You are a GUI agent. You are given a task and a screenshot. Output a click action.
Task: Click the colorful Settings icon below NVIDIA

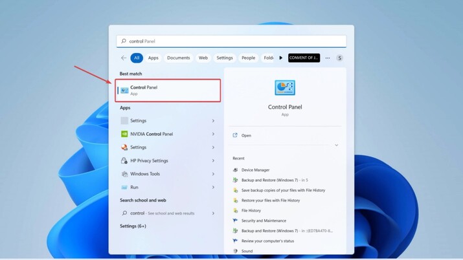124,147
